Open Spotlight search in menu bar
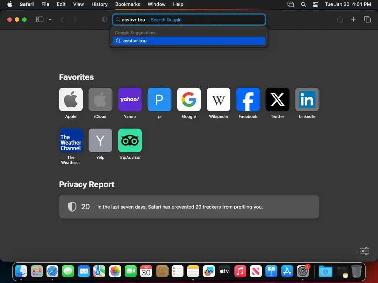 click(x=303, y=4)
